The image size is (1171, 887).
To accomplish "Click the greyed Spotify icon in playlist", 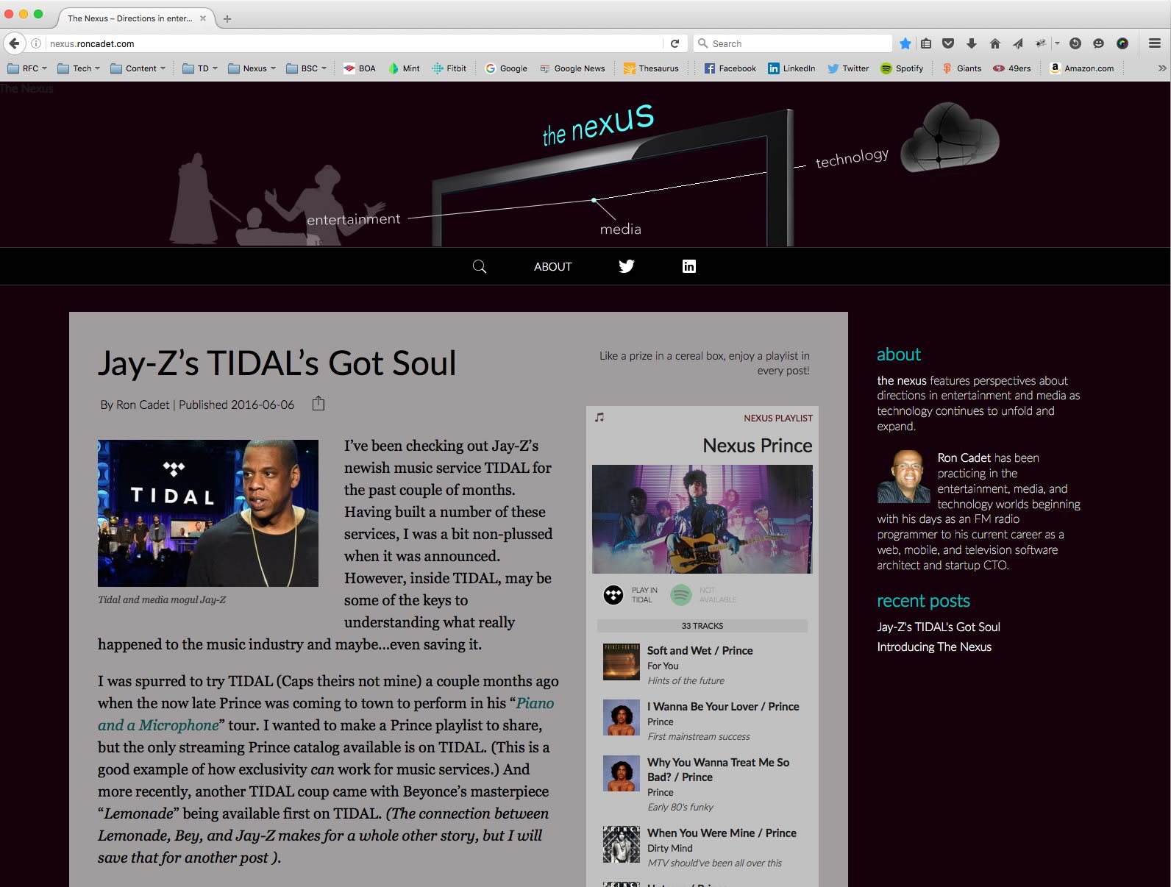I will pyautogui.click(x=681, y=594).
